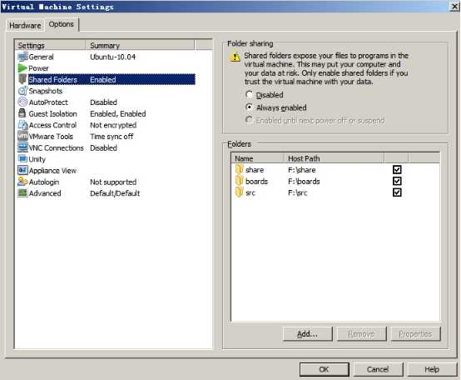This screenshot has height=380, width=461.
Task: Select Enabled until next power off option
Action: point(249,120)
